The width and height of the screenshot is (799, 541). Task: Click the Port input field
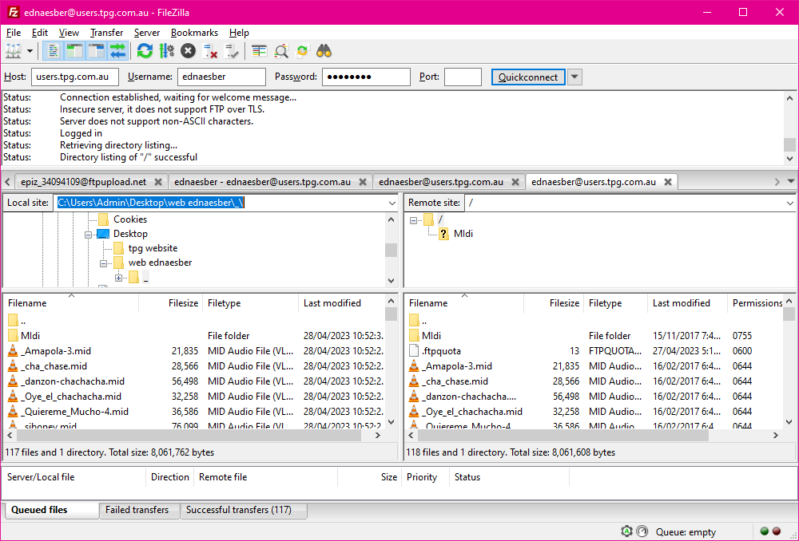463,77
